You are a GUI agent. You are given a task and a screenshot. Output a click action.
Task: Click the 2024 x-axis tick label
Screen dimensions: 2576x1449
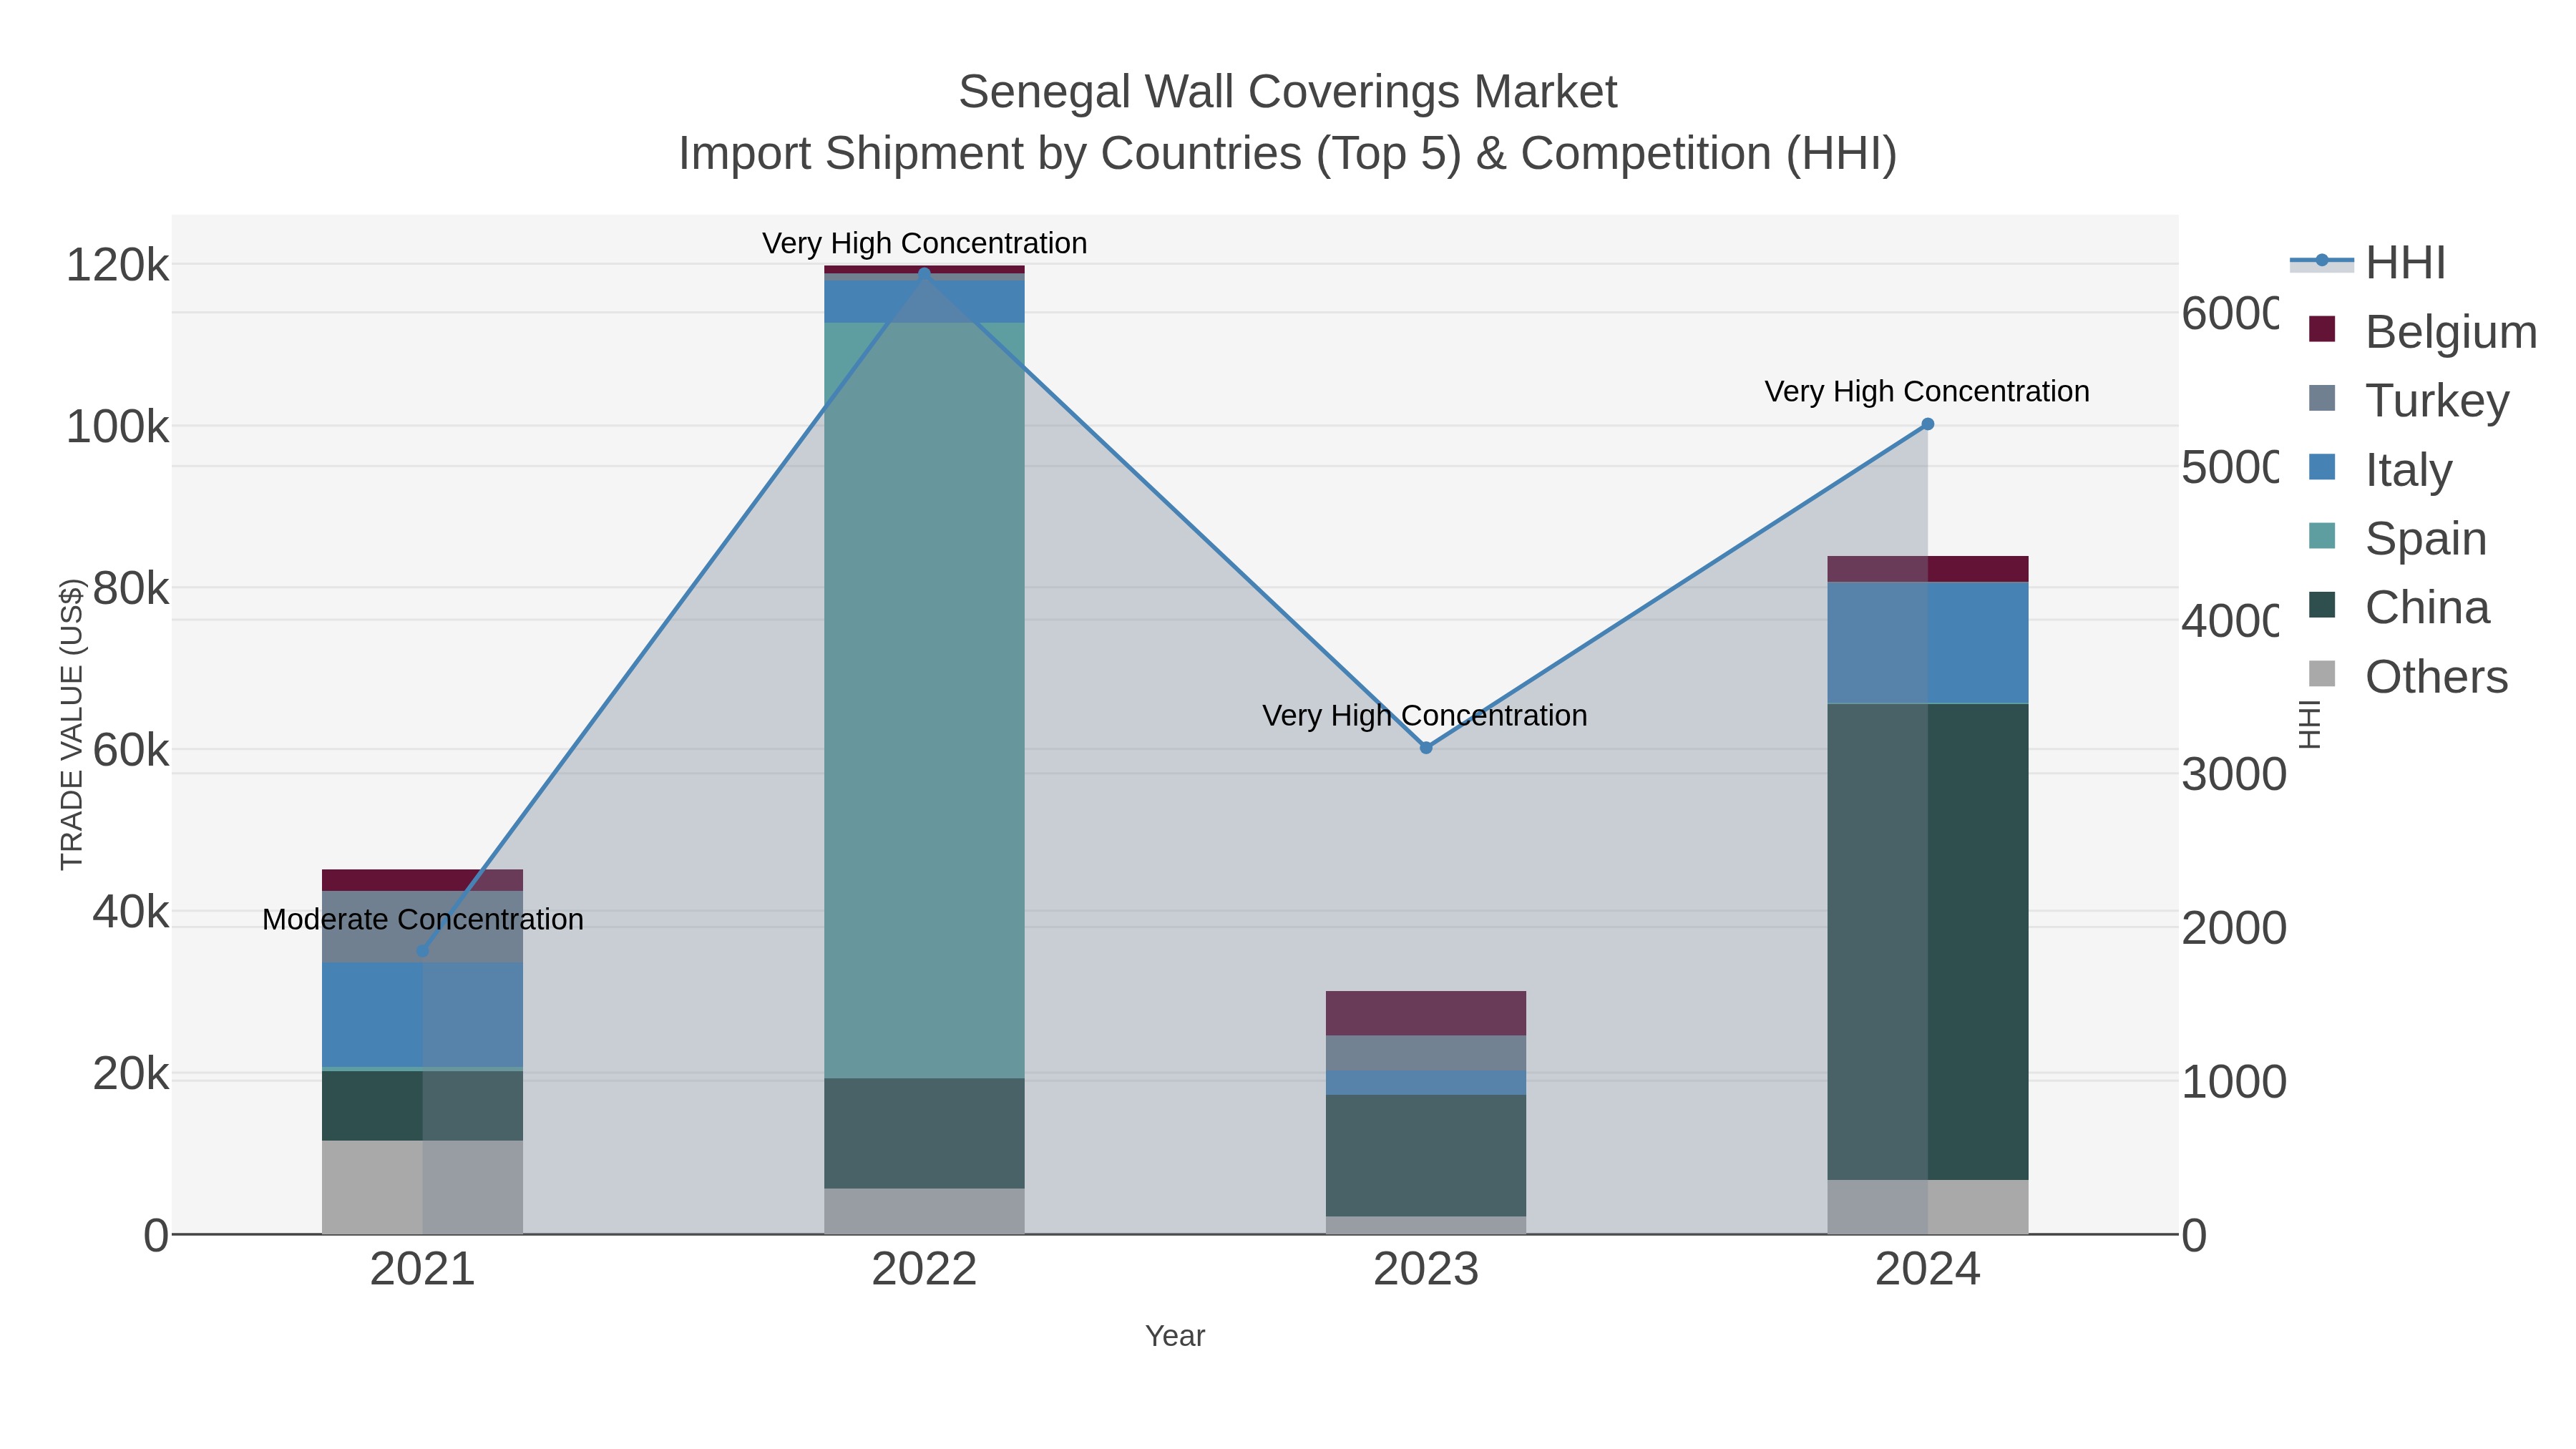[1928, 1269]
